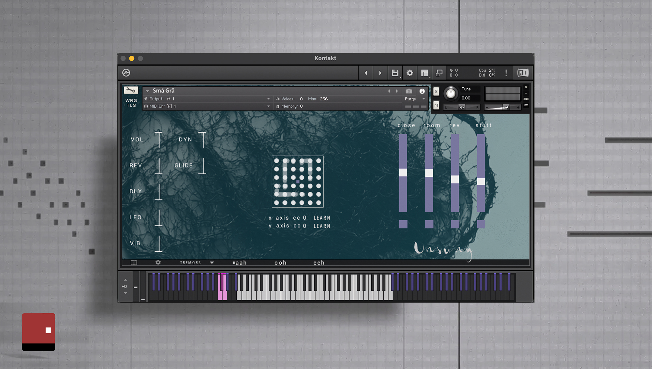Click the instrument volume slider handle

(506, 107)
